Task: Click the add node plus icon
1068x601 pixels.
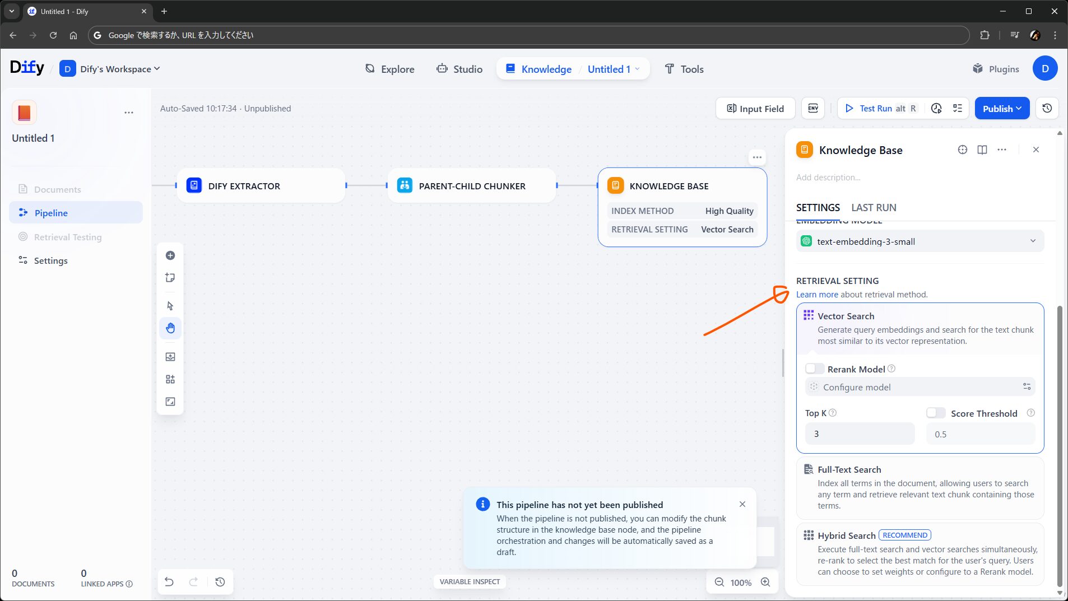Action: coord(170,255)
